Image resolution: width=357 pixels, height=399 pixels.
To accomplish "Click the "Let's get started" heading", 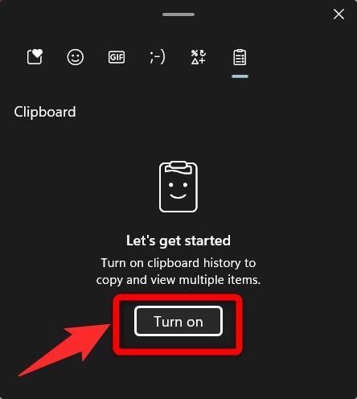I will click(178, 241).
